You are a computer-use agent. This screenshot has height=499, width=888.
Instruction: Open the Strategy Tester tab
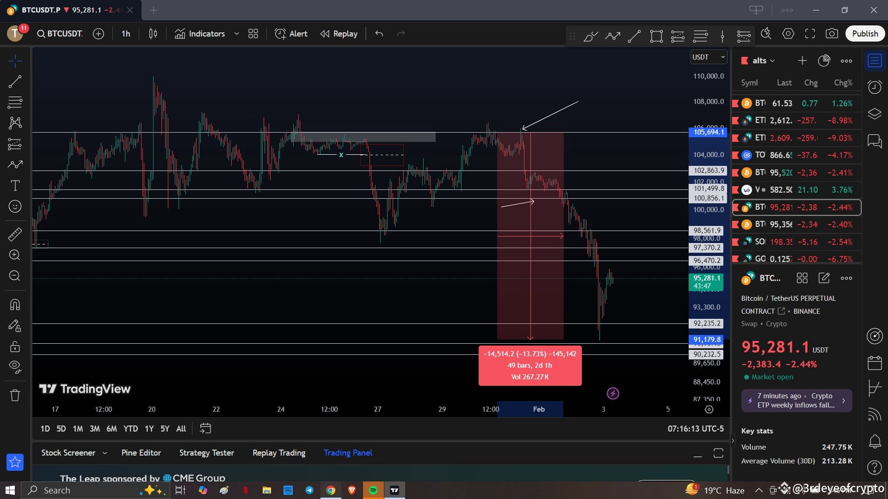(x=206, y=452)
